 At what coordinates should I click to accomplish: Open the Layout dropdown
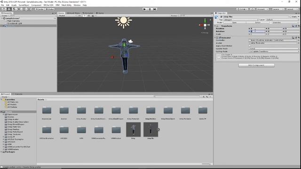292,9
